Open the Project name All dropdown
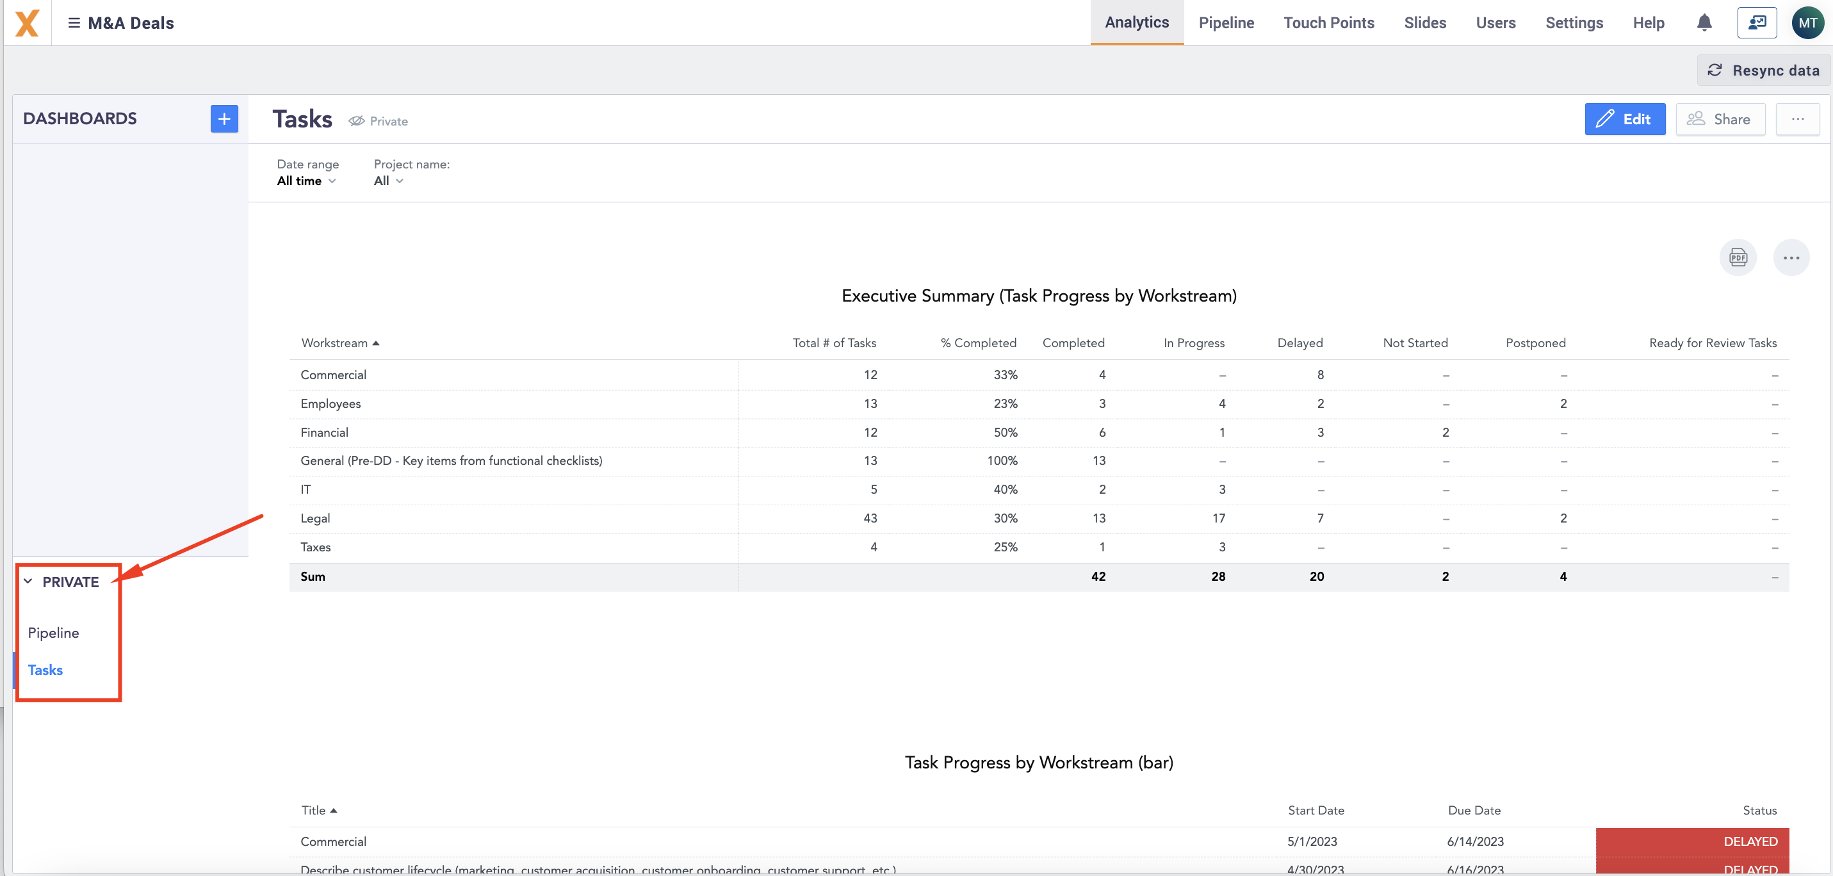Viewport: 1833px width, 876px height. point(389,181)
